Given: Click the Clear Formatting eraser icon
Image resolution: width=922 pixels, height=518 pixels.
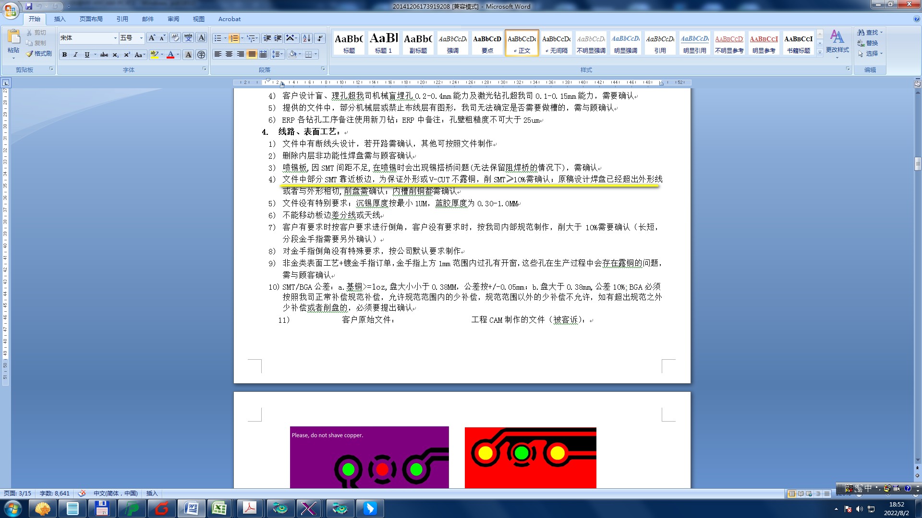Looking at the screenshot, I should (175, 38).
